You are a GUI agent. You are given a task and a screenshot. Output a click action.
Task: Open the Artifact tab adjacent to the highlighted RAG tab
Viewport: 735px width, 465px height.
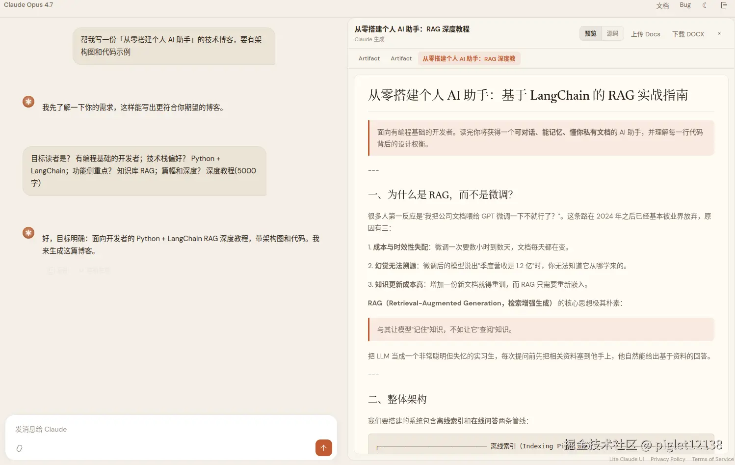[x=401, y=58]
